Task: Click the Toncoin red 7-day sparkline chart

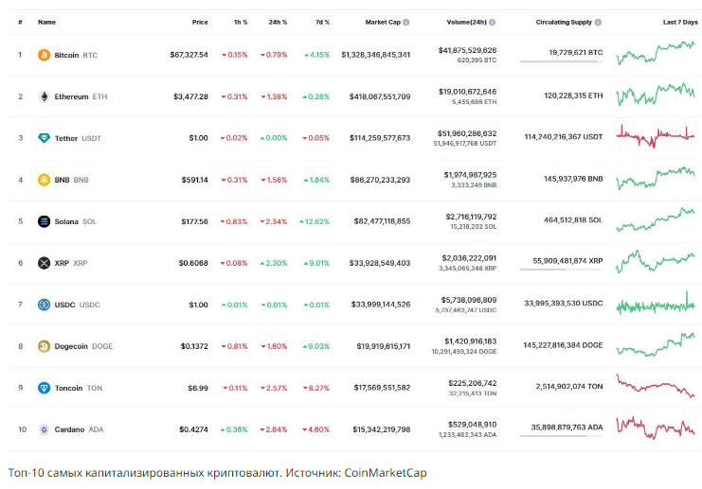Action: [x=656, y=386]
